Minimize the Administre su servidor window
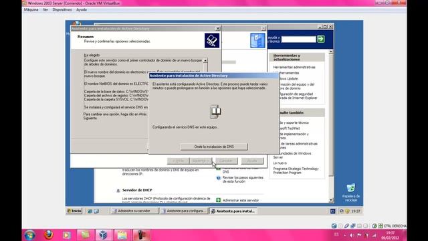The width and height of the screenshot is (428, 241). point(320,27)
